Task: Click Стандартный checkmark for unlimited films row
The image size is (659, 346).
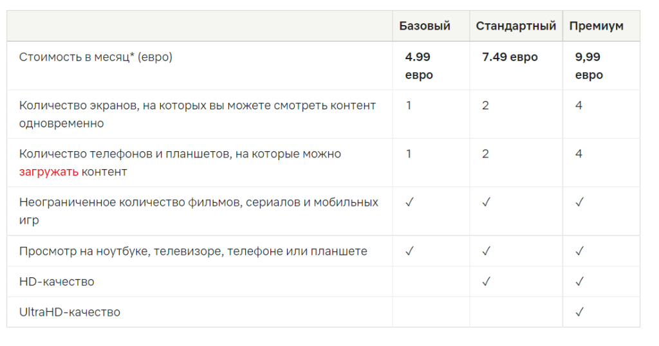Action: tap(486, 203)
